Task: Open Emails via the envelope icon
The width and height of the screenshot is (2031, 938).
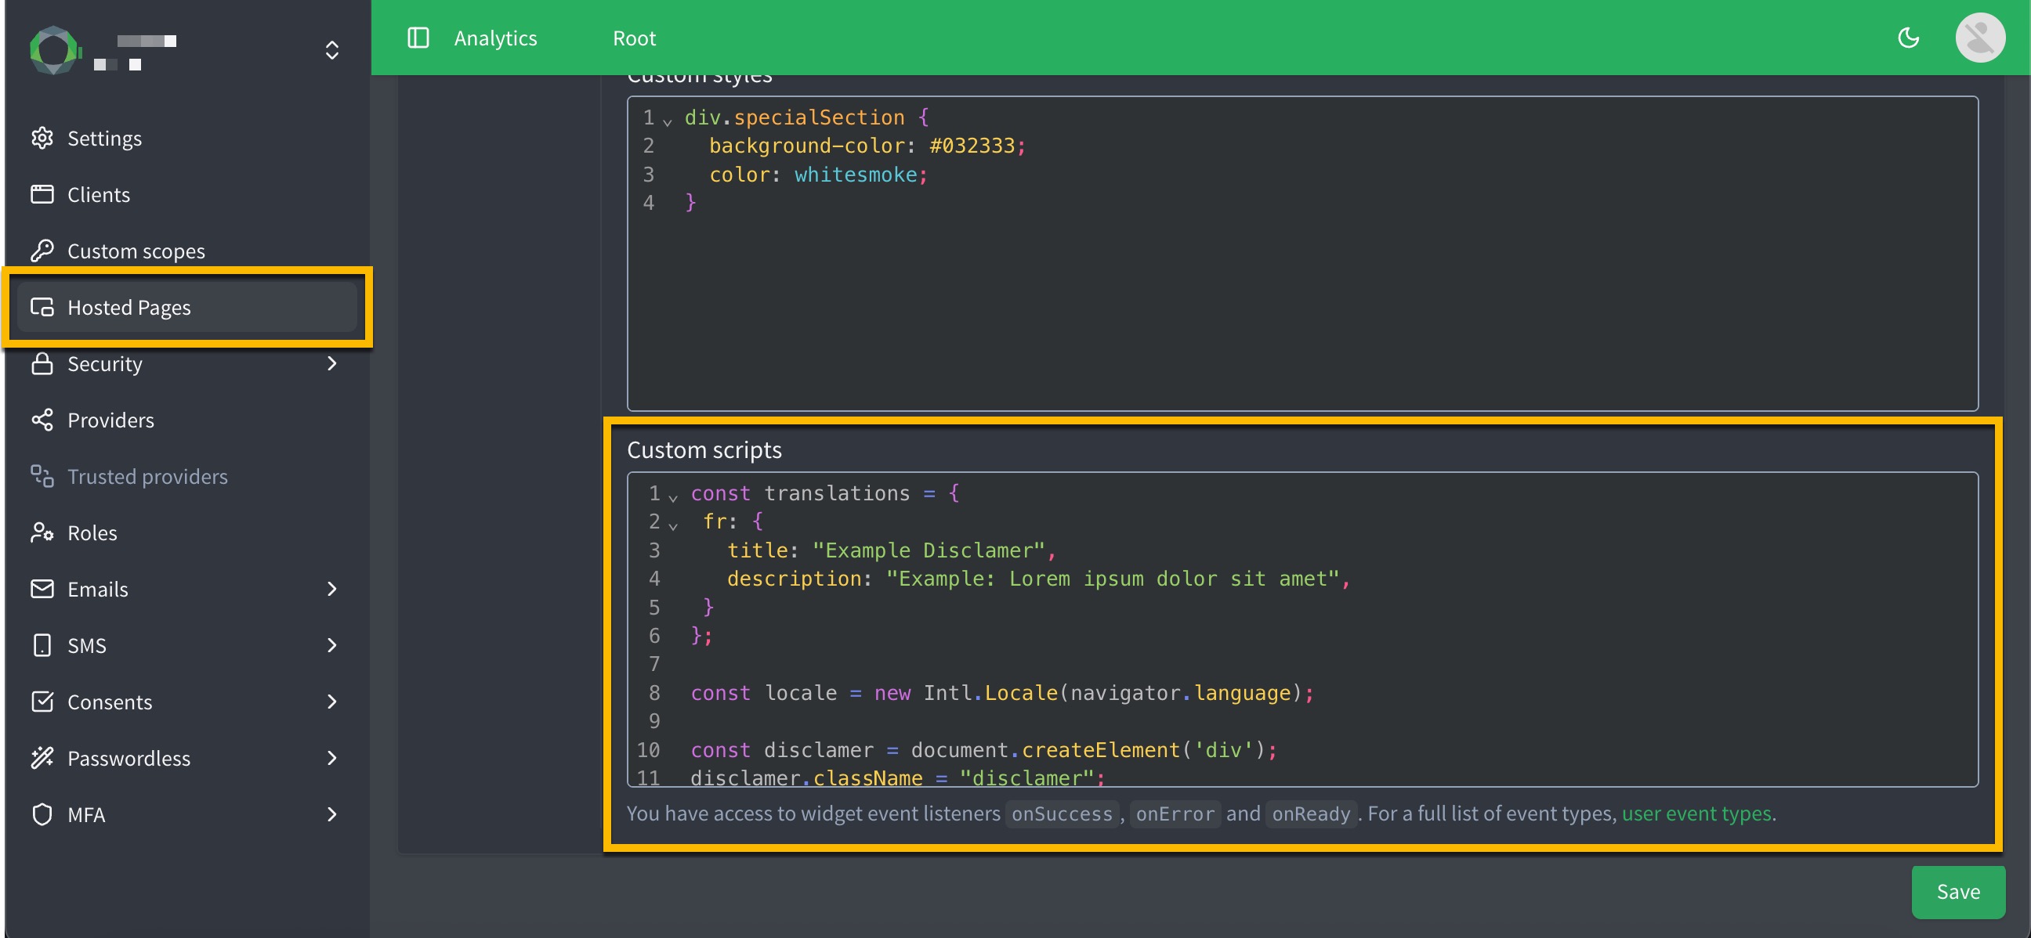Action: click(x=42, y=588)
